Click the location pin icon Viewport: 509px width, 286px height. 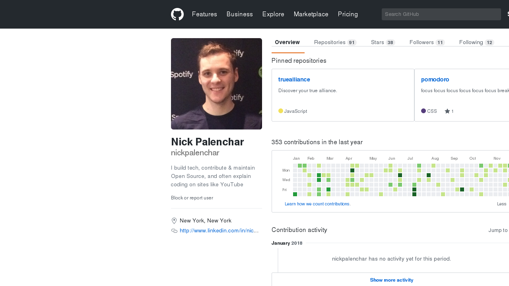[174, 221]
